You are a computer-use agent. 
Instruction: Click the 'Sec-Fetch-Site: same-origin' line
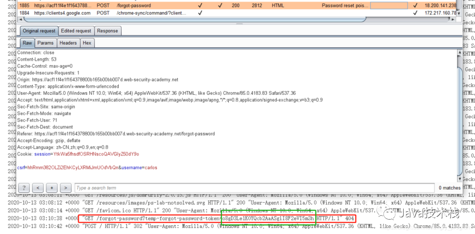[x=46, y=106]
